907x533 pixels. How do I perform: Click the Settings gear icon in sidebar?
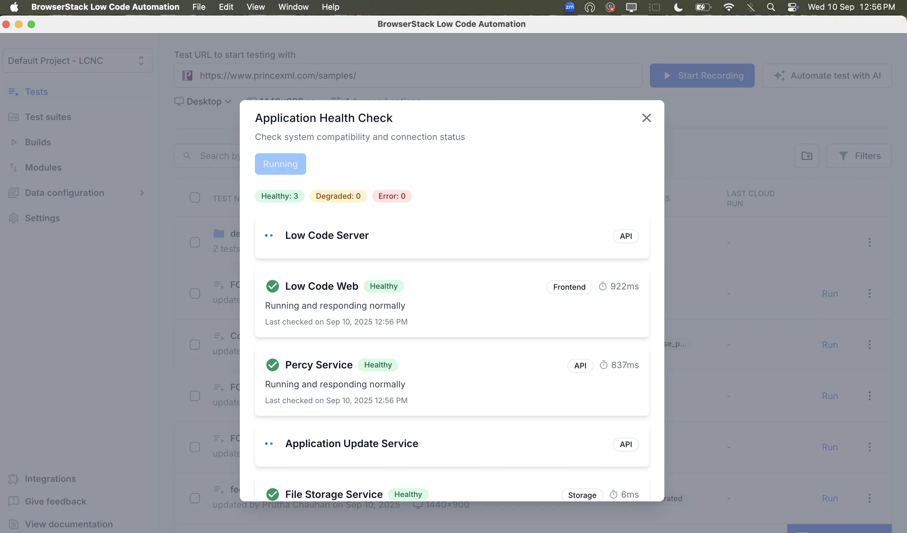coord(13,218)
